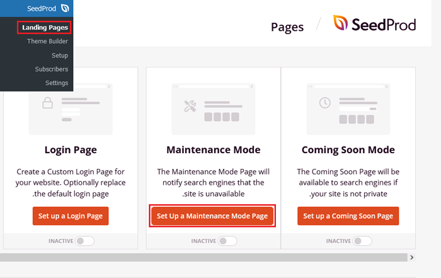Screen dimensions: 441x278
Task: Click the Pages heading text
Action: coord(287,27)
